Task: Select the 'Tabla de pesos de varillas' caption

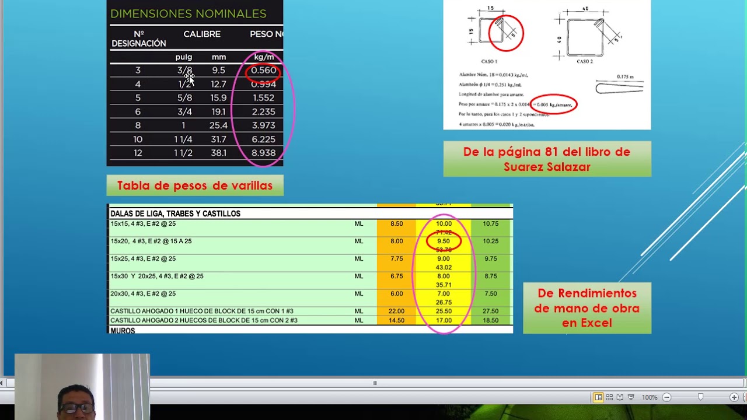Action: pyautogui.click(x=195, y=185)
